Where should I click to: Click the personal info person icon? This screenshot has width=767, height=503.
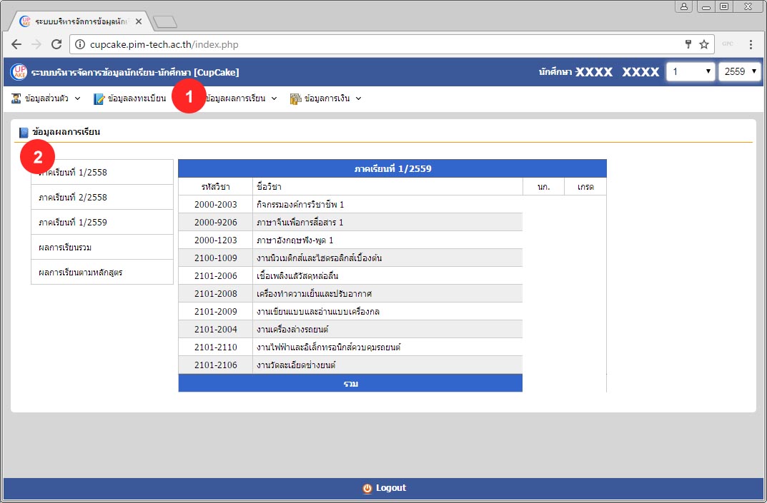(x=16, y=98)
